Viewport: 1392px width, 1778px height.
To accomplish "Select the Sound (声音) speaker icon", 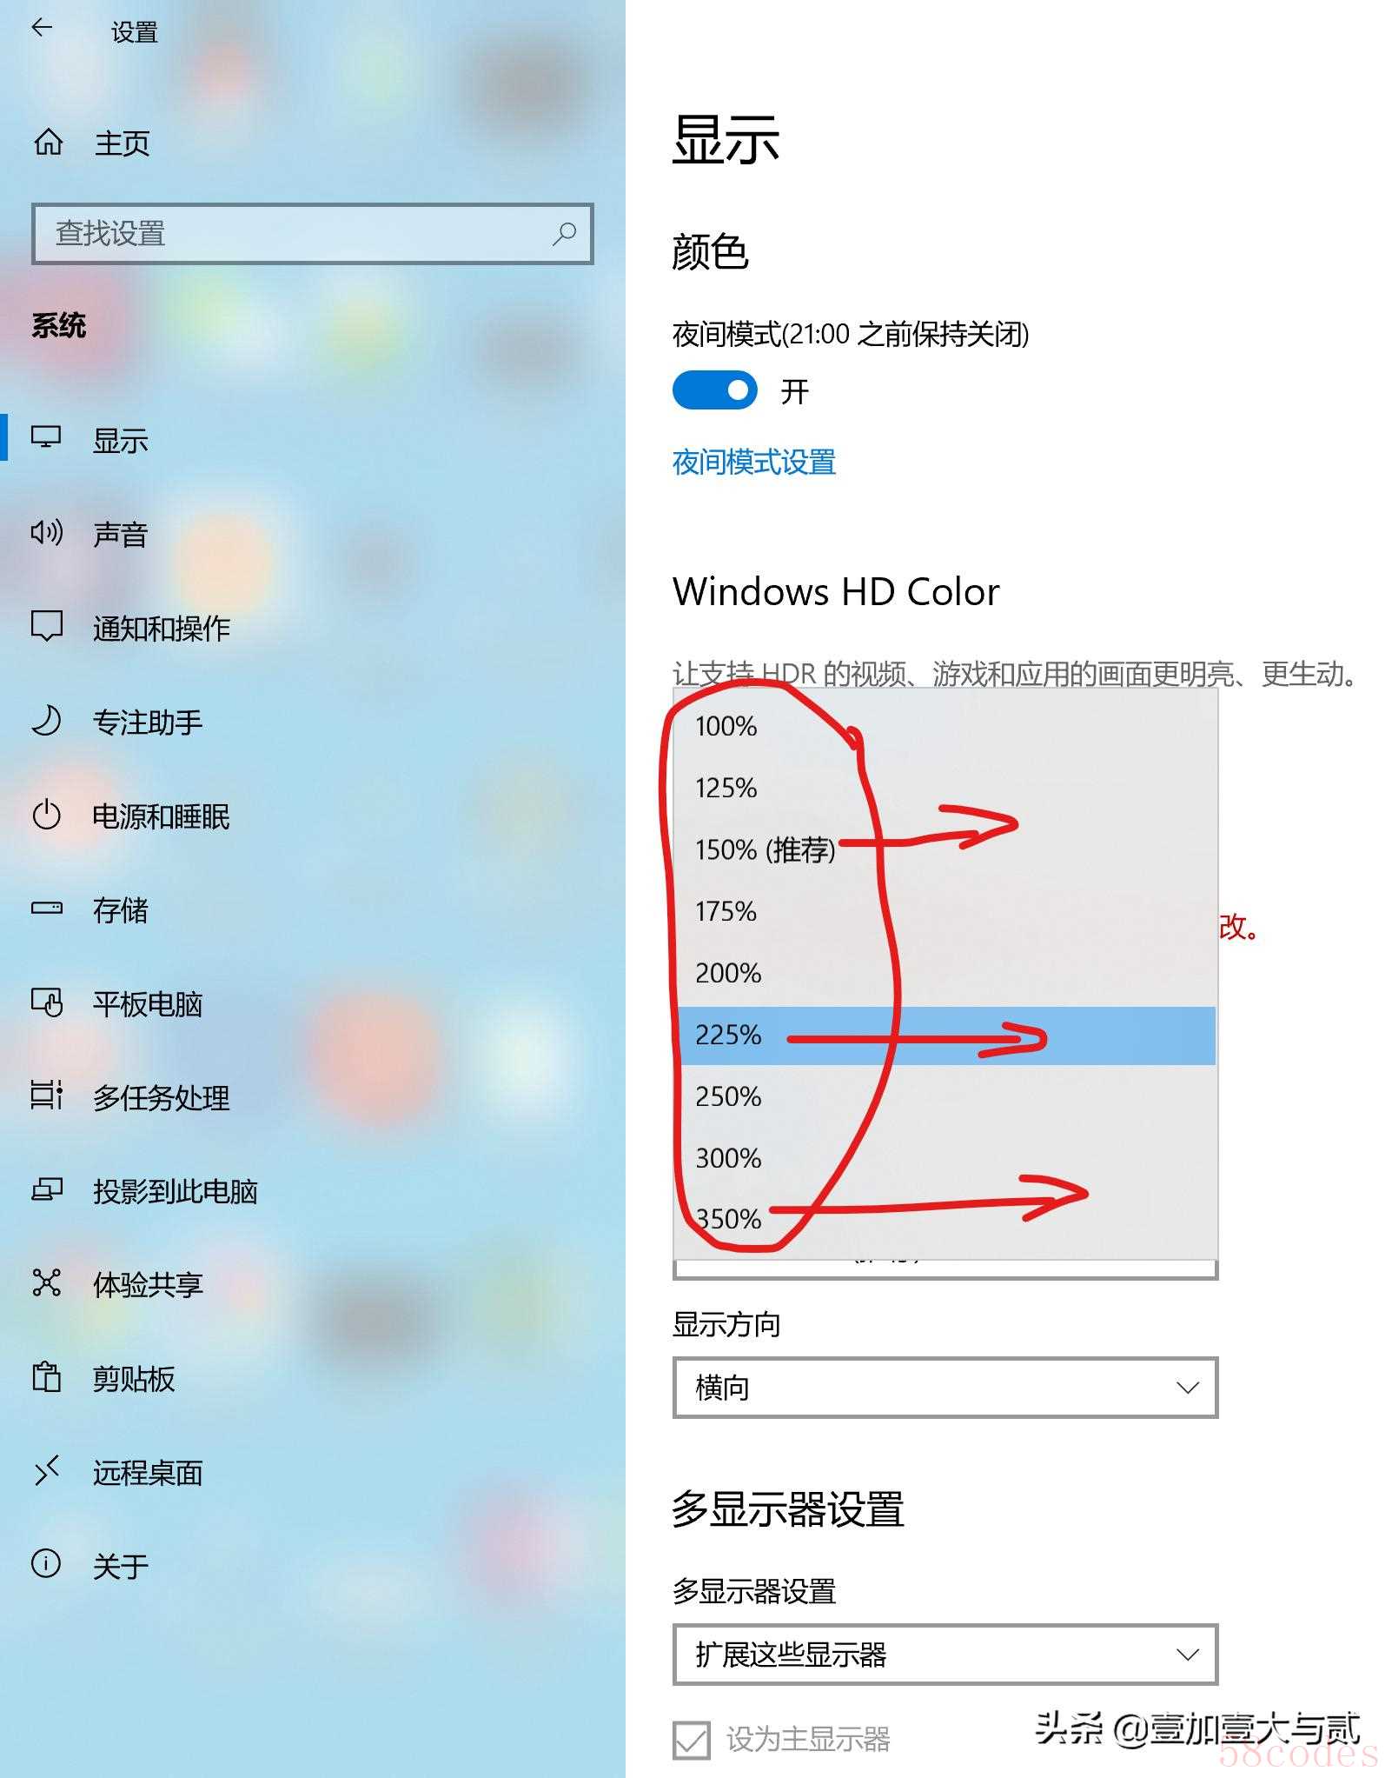I will click(x=47, y=532).
